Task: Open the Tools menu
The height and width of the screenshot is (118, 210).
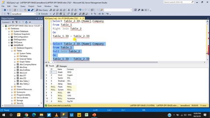Action: click(x=39, y=6)
